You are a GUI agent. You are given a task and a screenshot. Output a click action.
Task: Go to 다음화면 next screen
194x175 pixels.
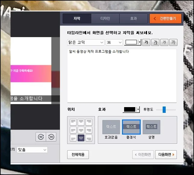point(166,155)
